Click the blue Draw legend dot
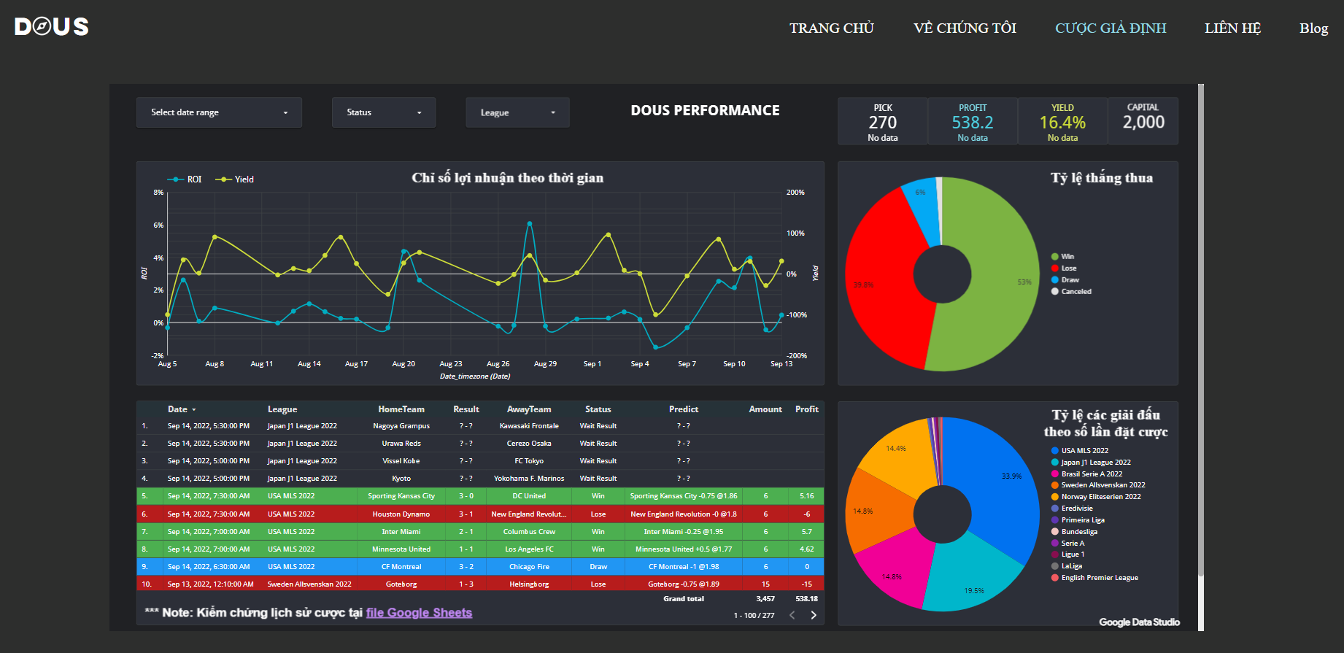This screenshot has width=1344, height=653. [x=1055, y=280]
